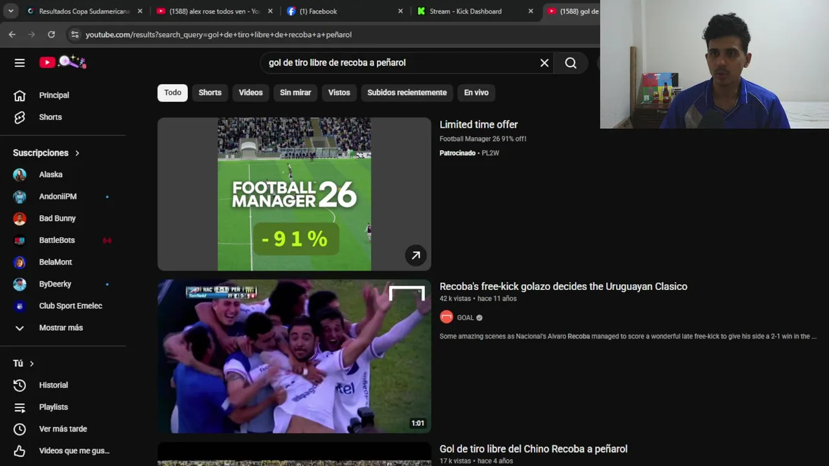Click the video description snippet text
The image size is (829, 466).
(628, 337)
